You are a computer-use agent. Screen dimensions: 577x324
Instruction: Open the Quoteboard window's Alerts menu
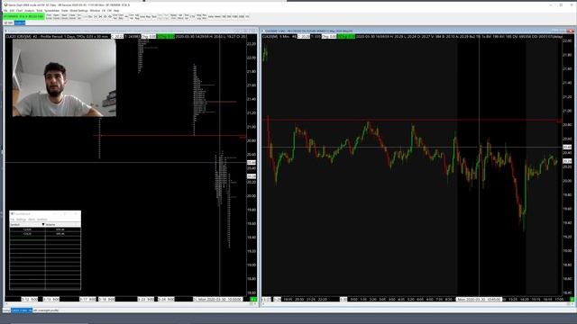(x=32, y=220)
